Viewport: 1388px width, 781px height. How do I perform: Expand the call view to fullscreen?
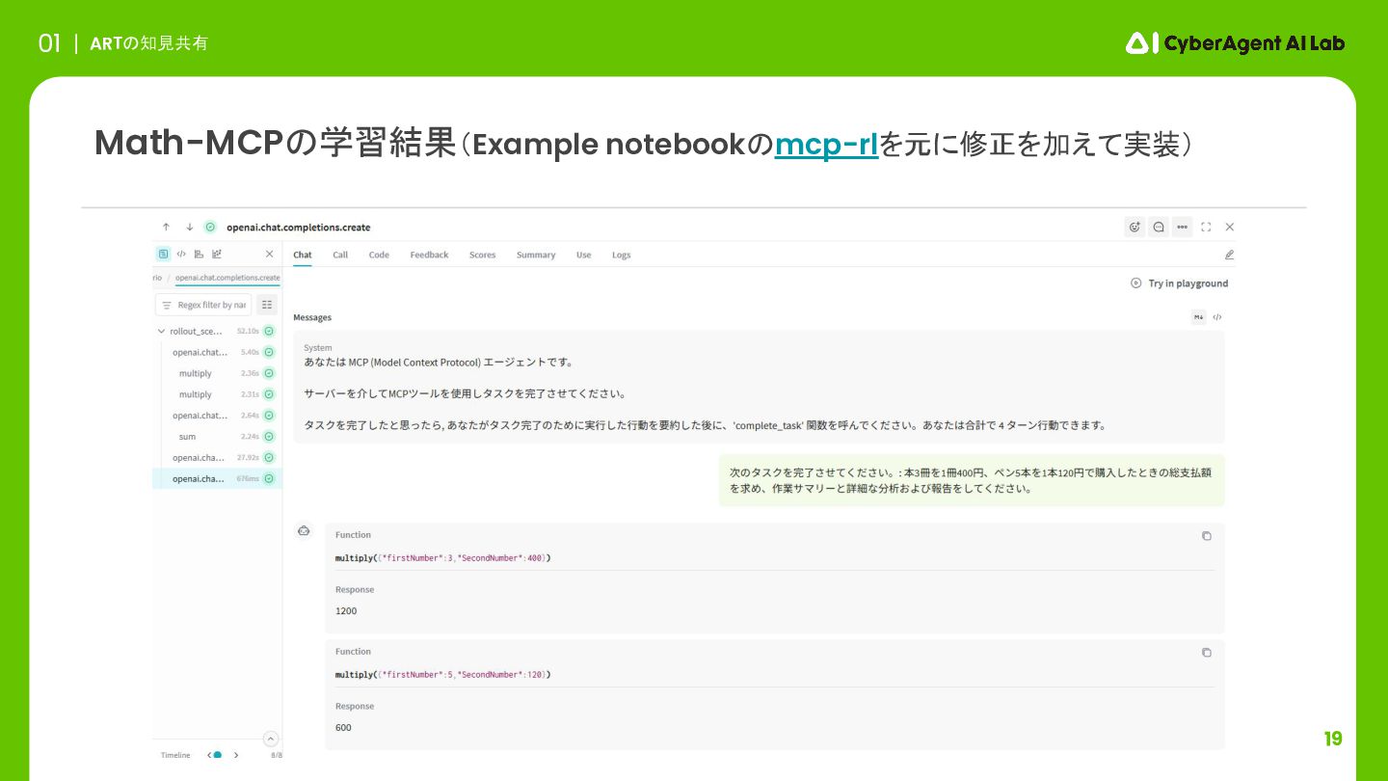[1206, 228]
